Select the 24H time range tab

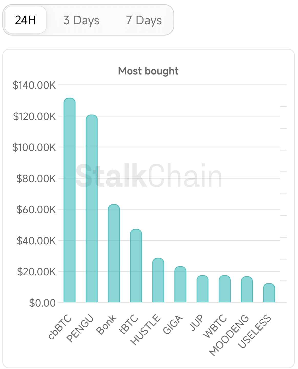[x=25, y=20]
